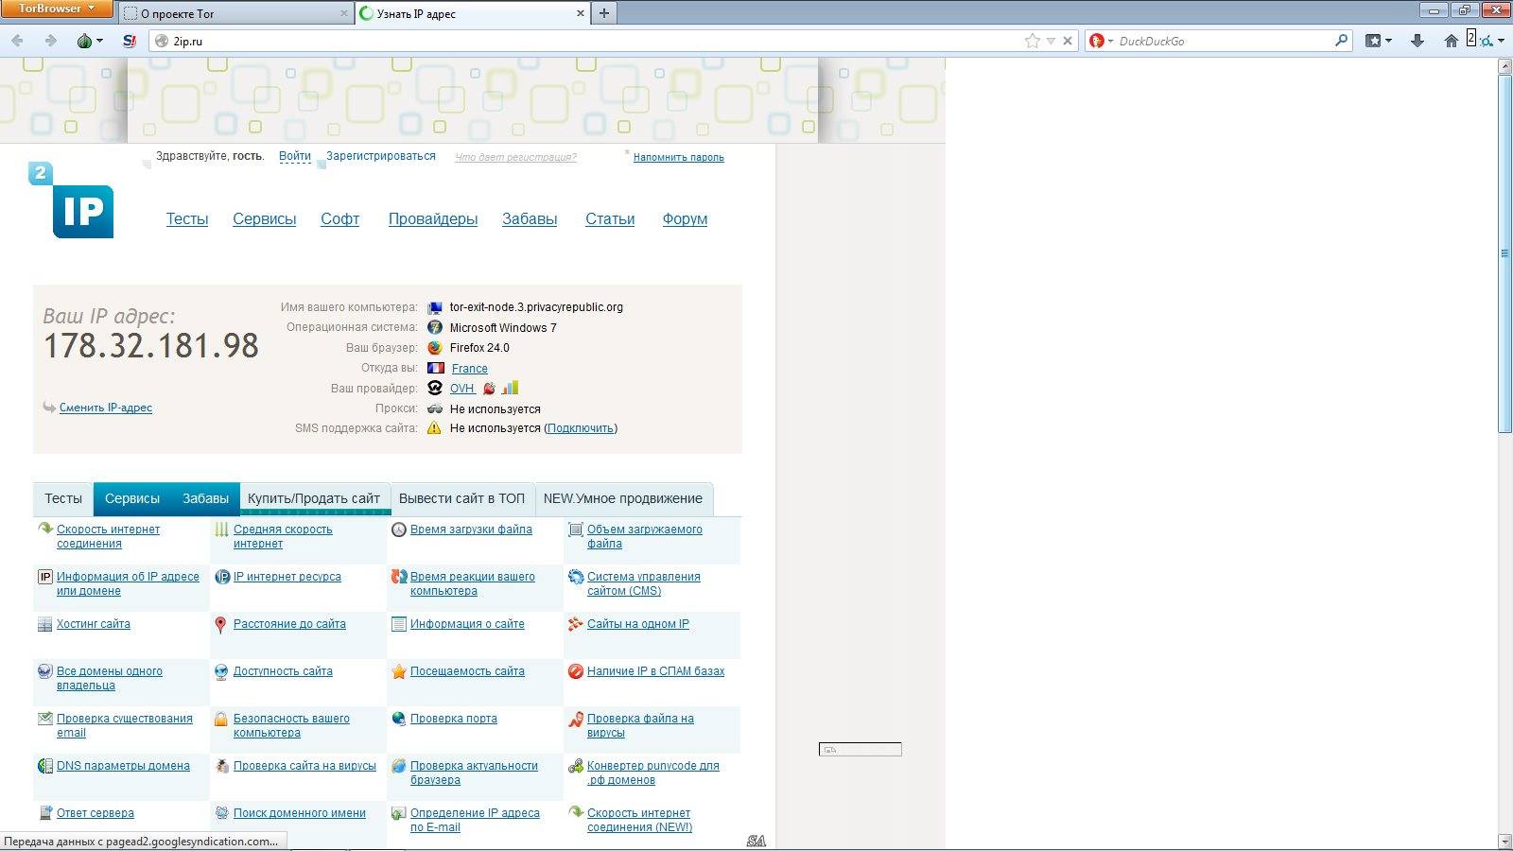Bookmark this page with the star icon
The width and height of the screenshot is (1513, 851).
point(1032,41)
